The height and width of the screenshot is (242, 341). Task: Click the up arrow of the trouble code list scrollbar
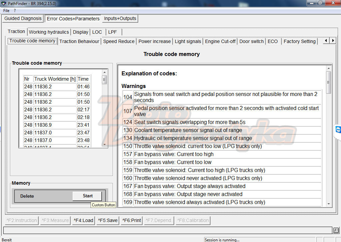click(105, 72)
